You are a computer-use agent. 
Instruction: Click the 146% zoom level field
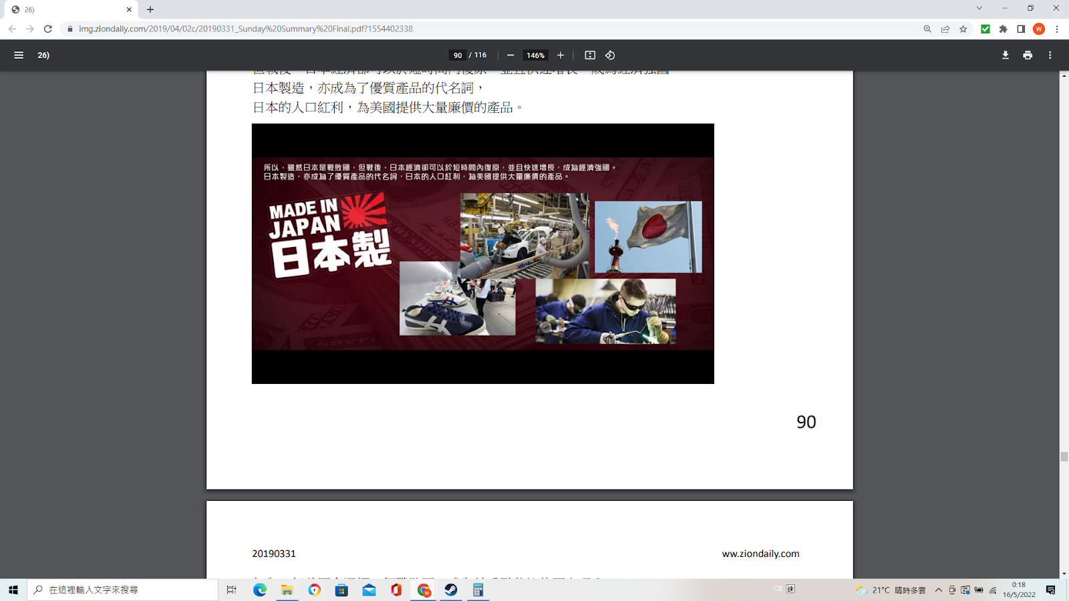[535, 55]
